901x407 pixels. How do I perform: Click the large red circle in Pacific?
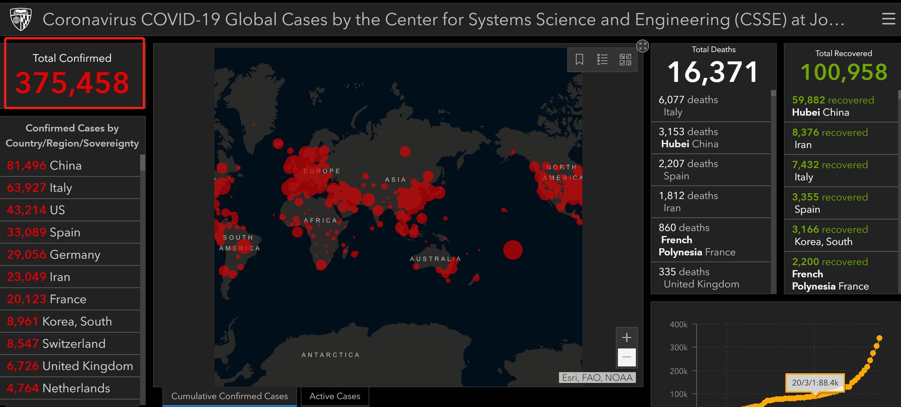[x=513, y=250]
